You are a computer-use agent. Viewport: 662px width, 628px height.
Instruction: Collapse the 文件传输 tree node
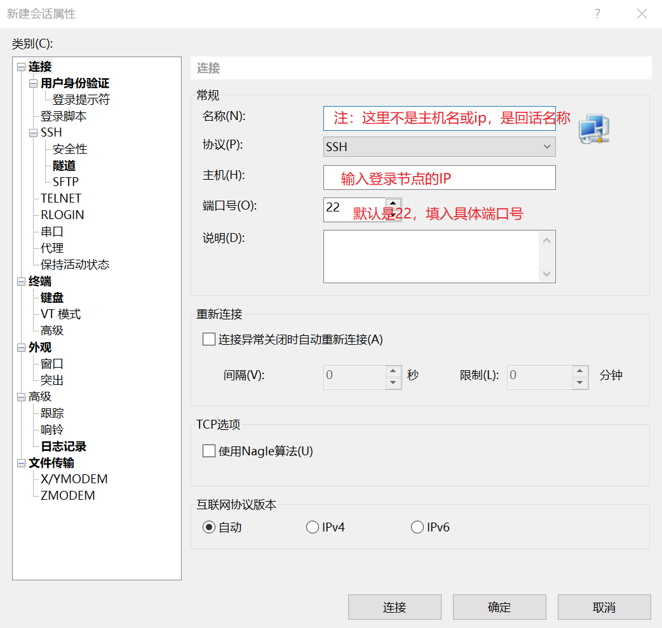pos(21,463)
